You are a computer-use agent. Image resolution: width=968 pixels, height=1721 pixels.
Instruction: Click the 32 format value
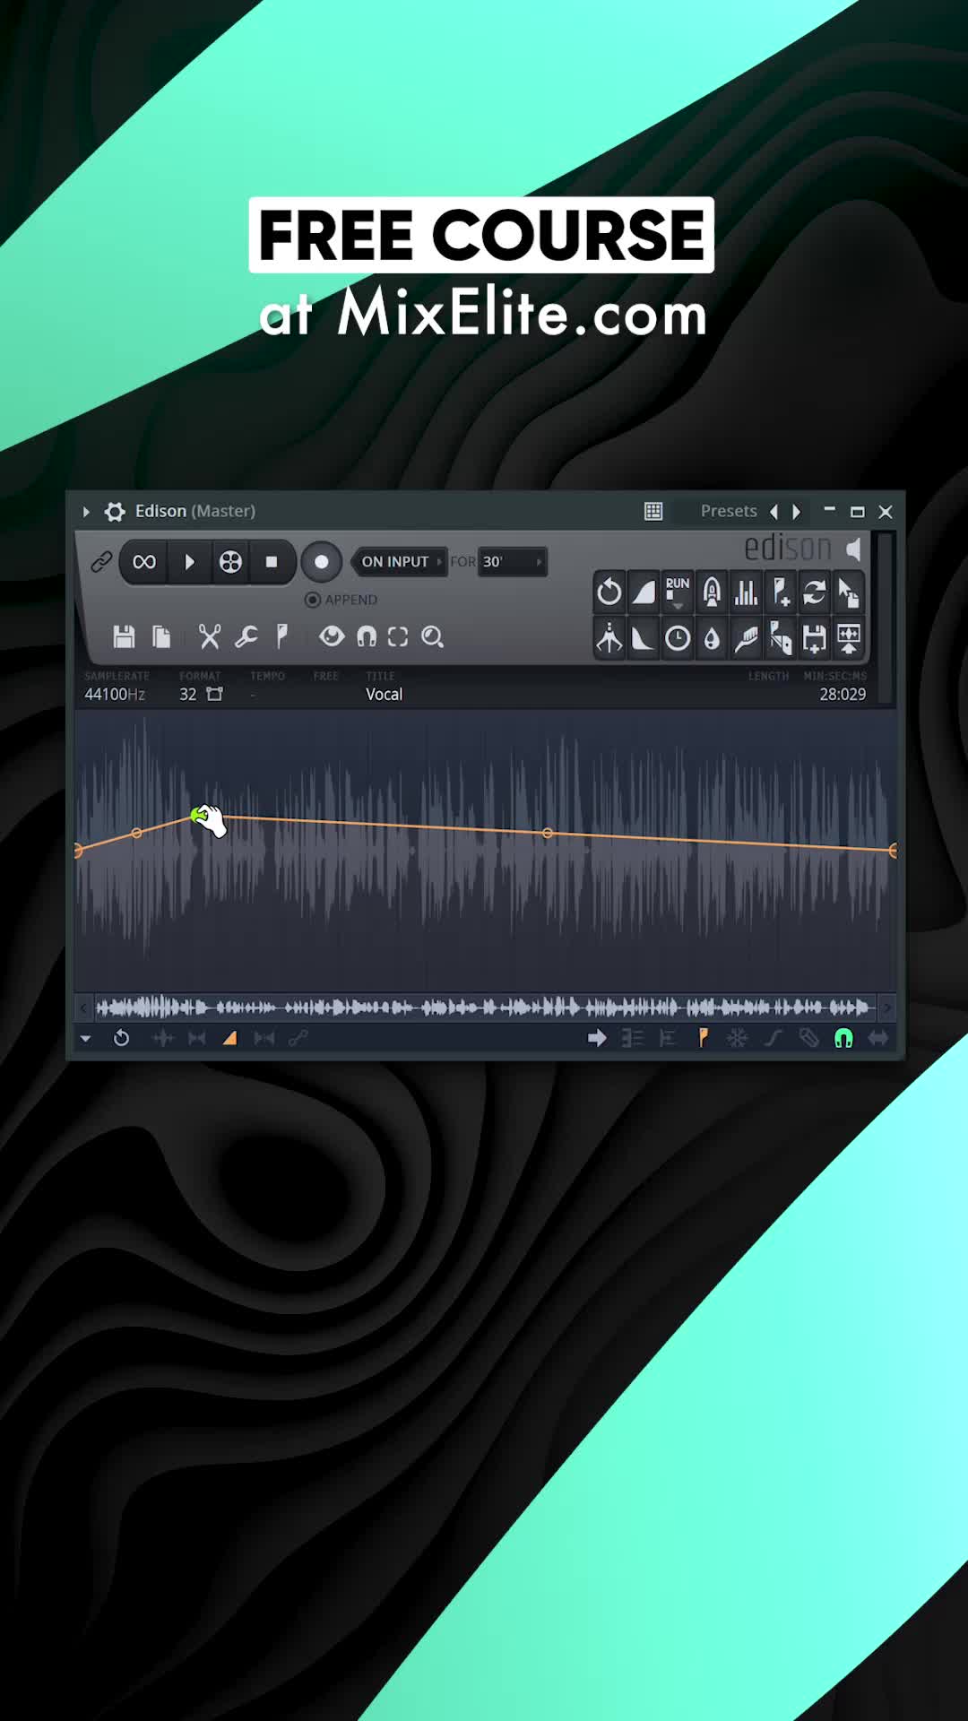tap(188, 695)
